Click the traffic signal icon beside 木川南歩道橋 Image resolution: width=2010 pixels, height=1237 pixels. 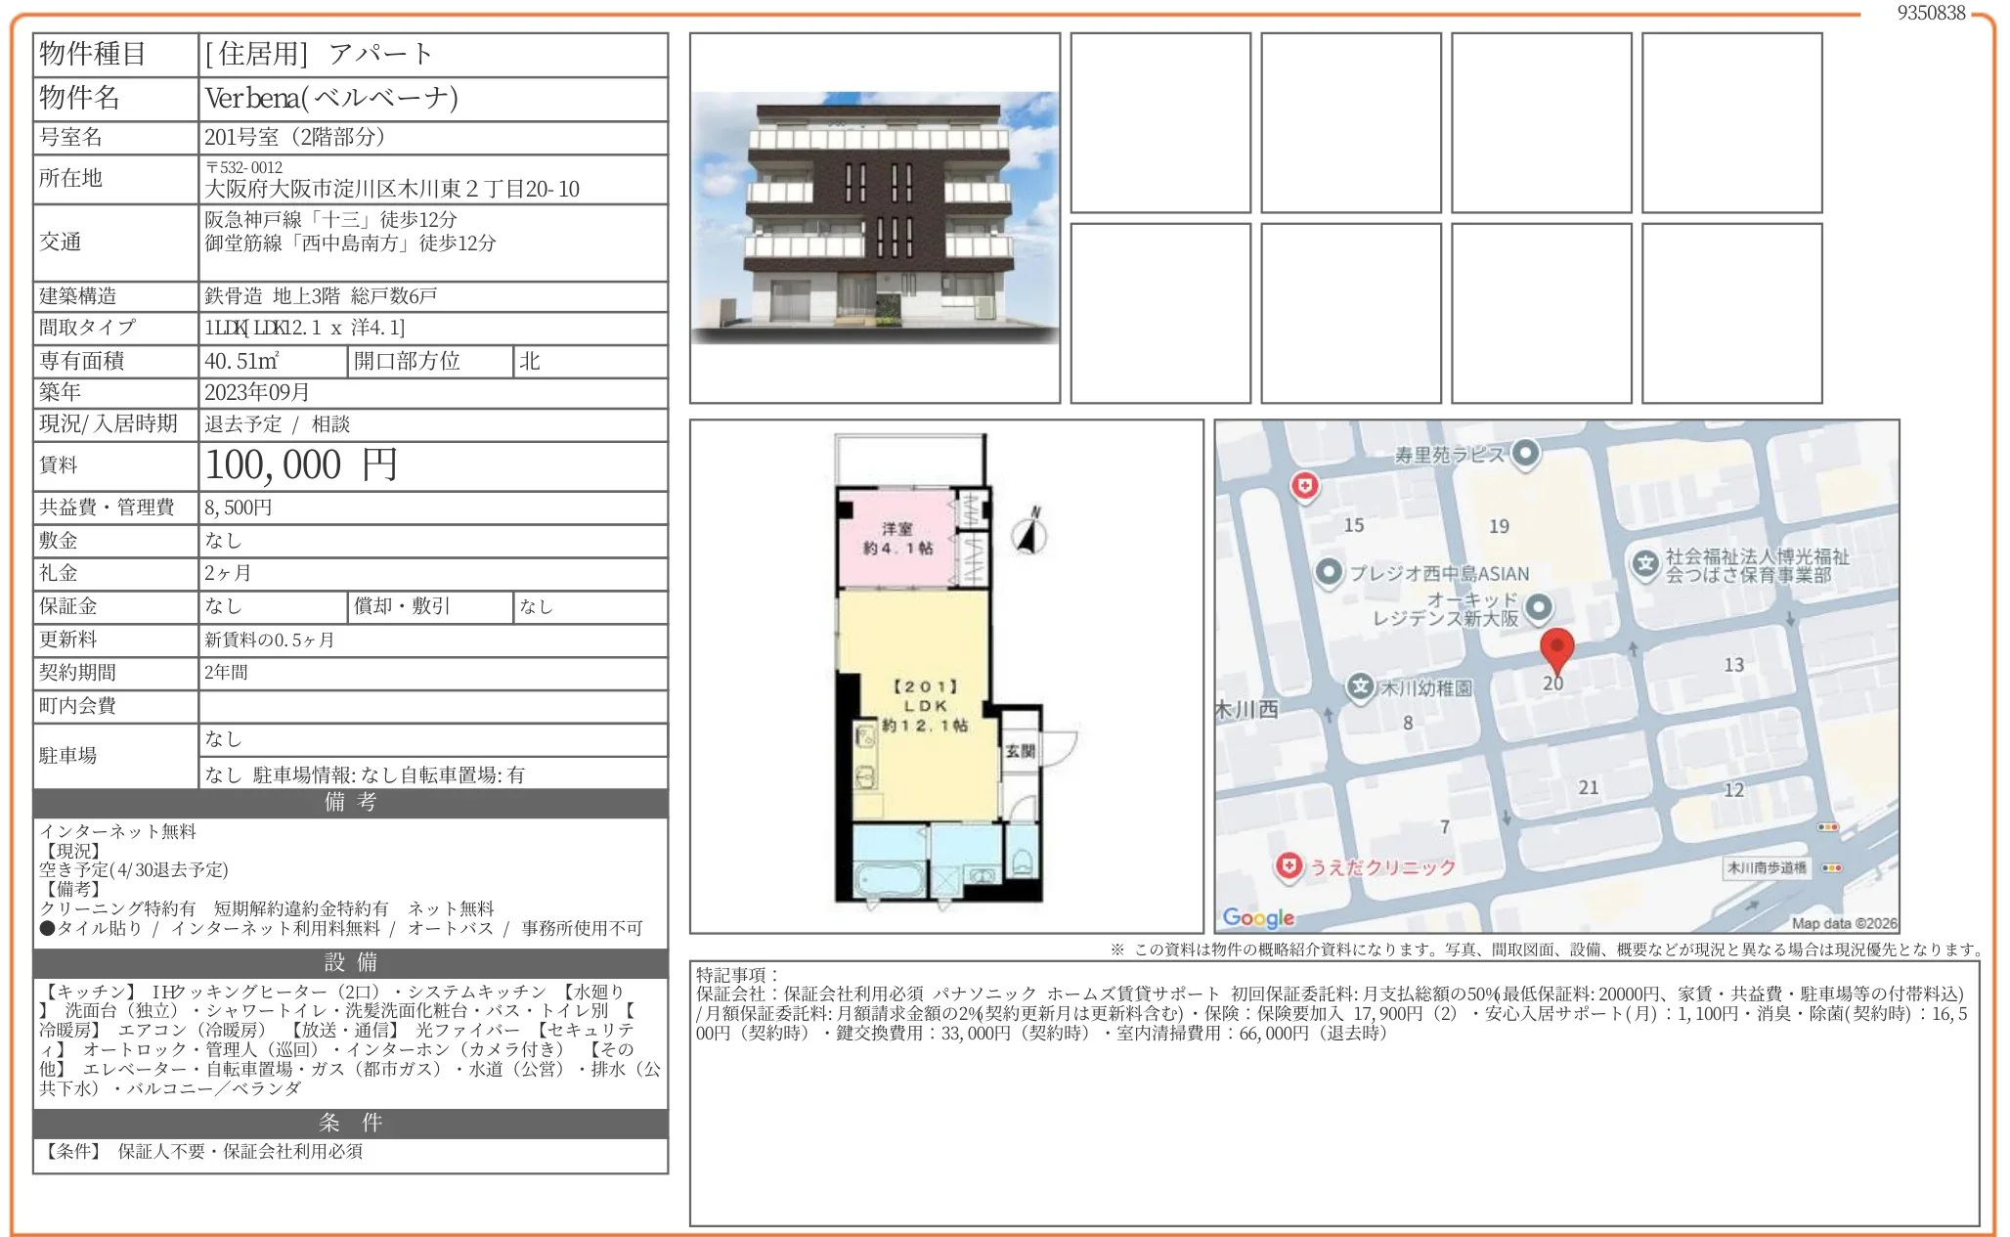click(1832, 867)
